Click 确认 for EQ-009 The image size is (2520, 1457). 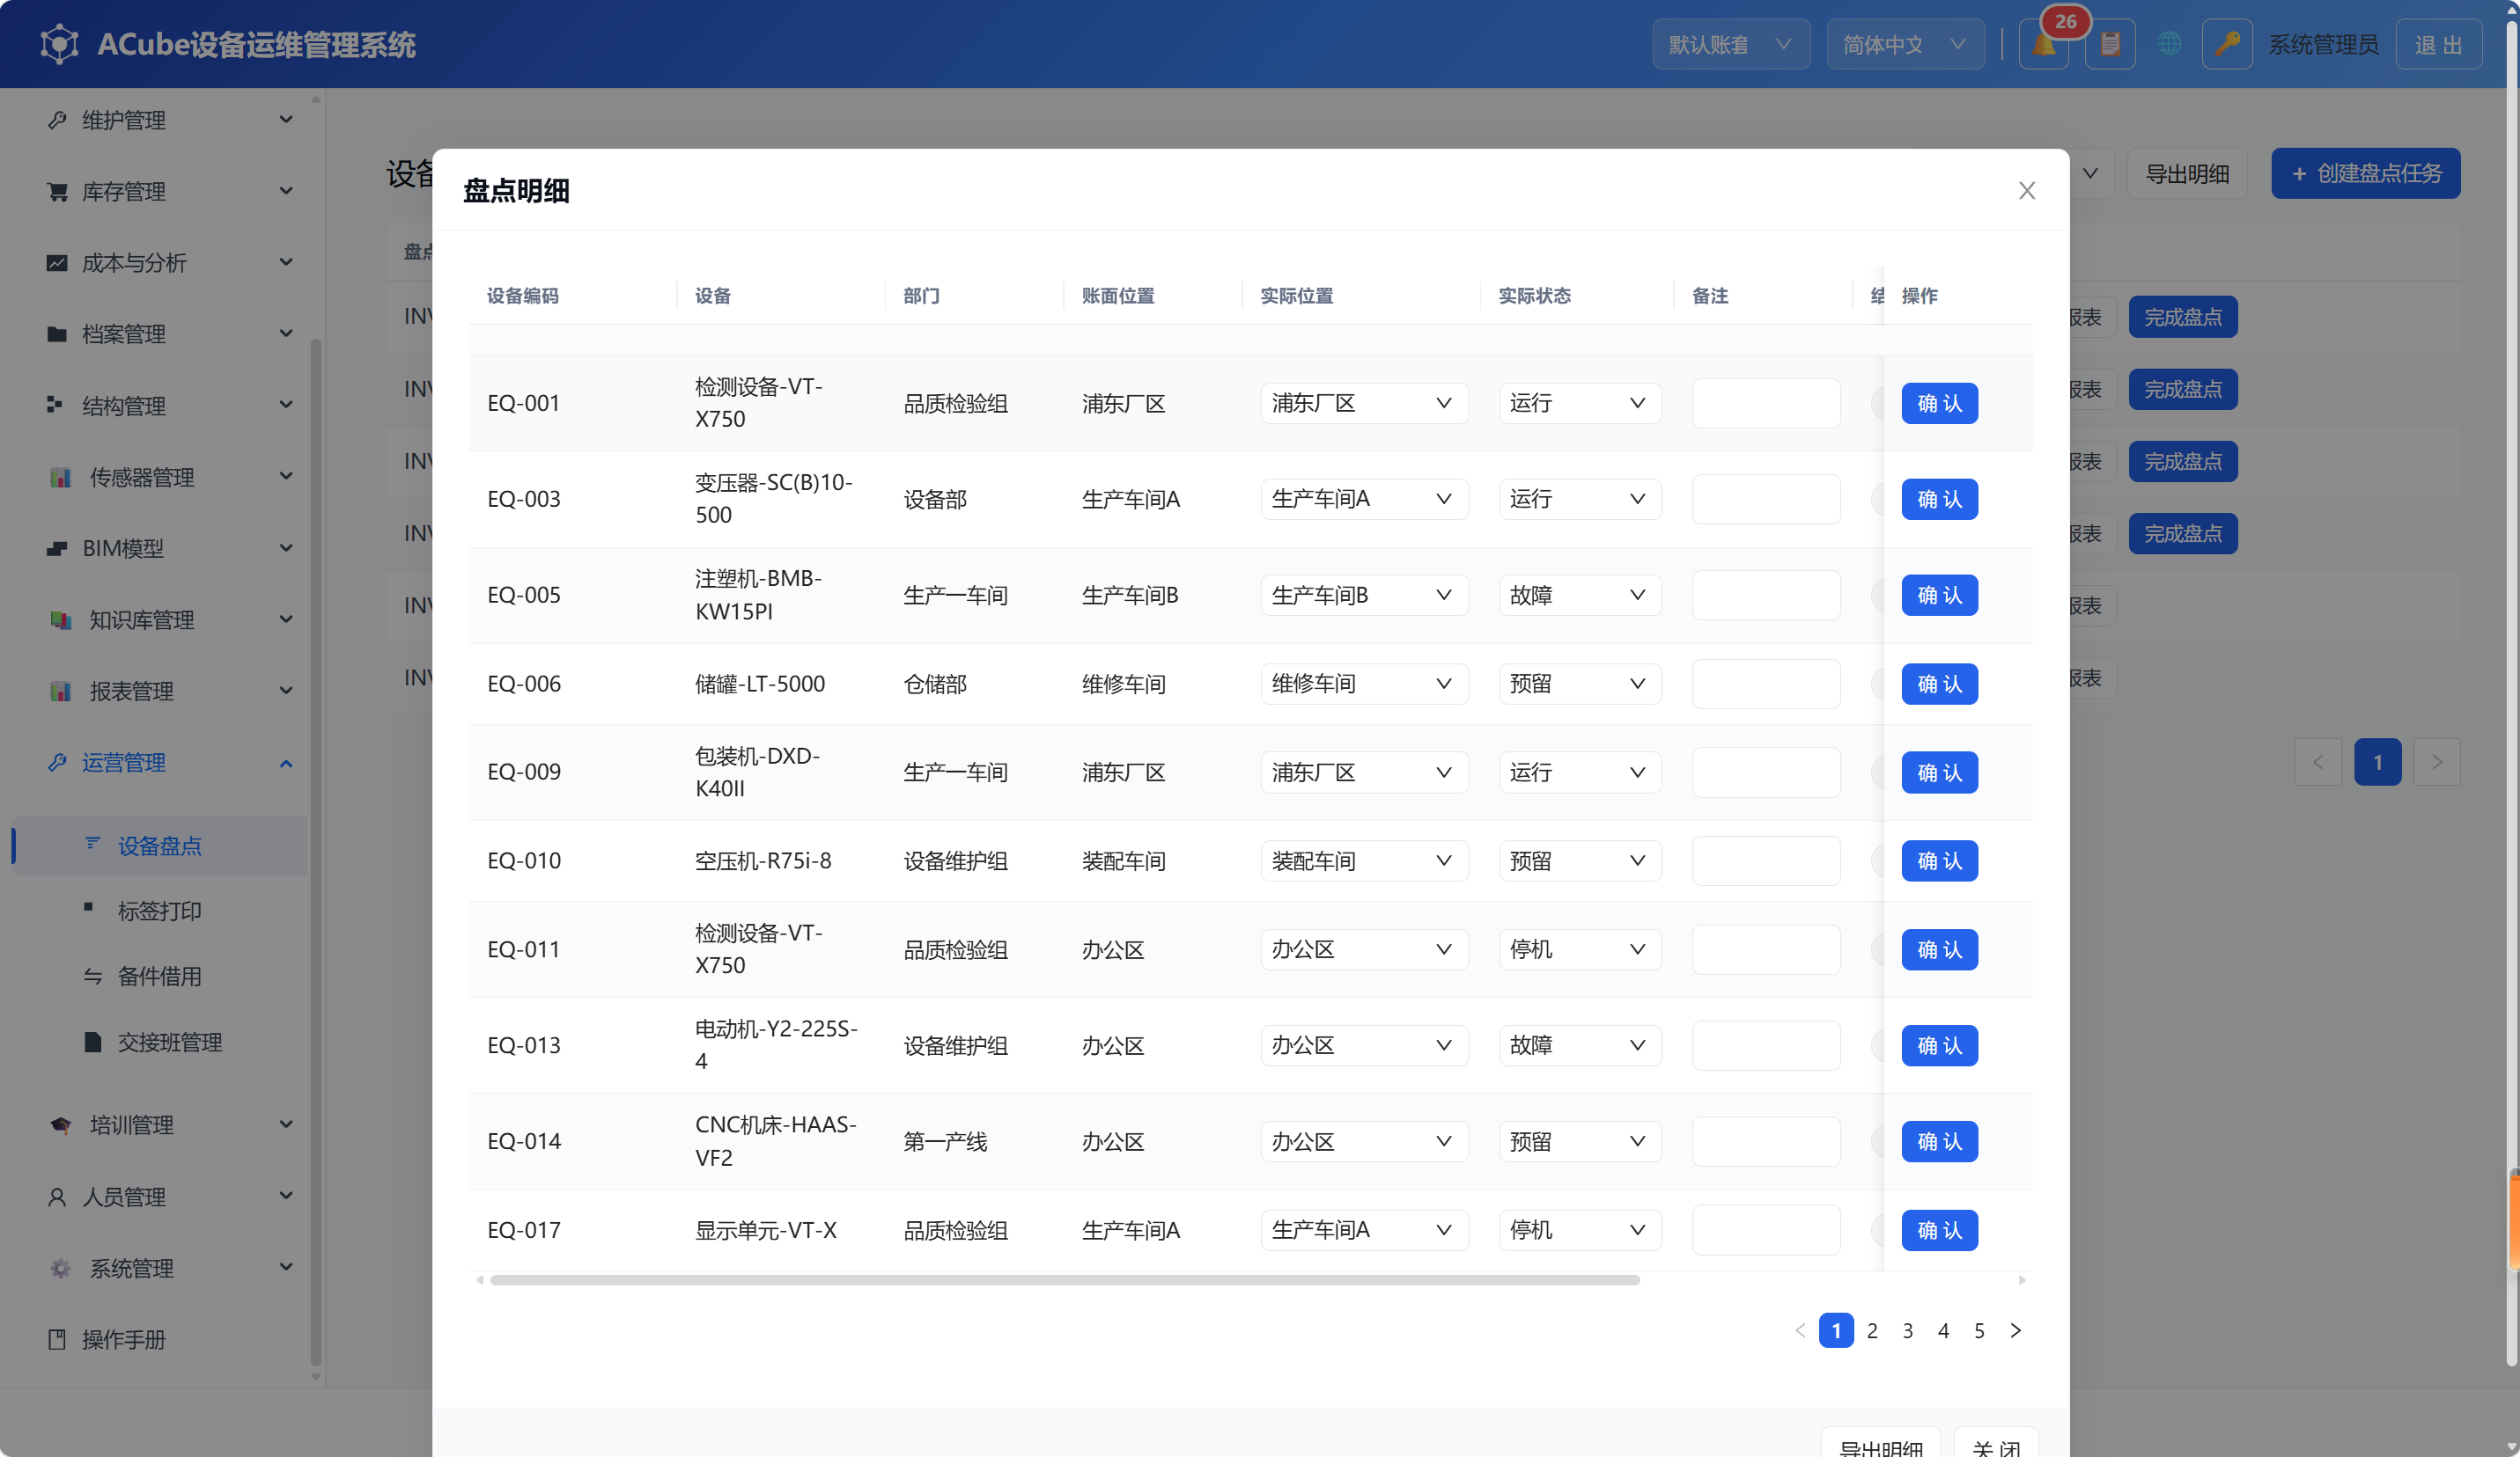point(1939,772)
